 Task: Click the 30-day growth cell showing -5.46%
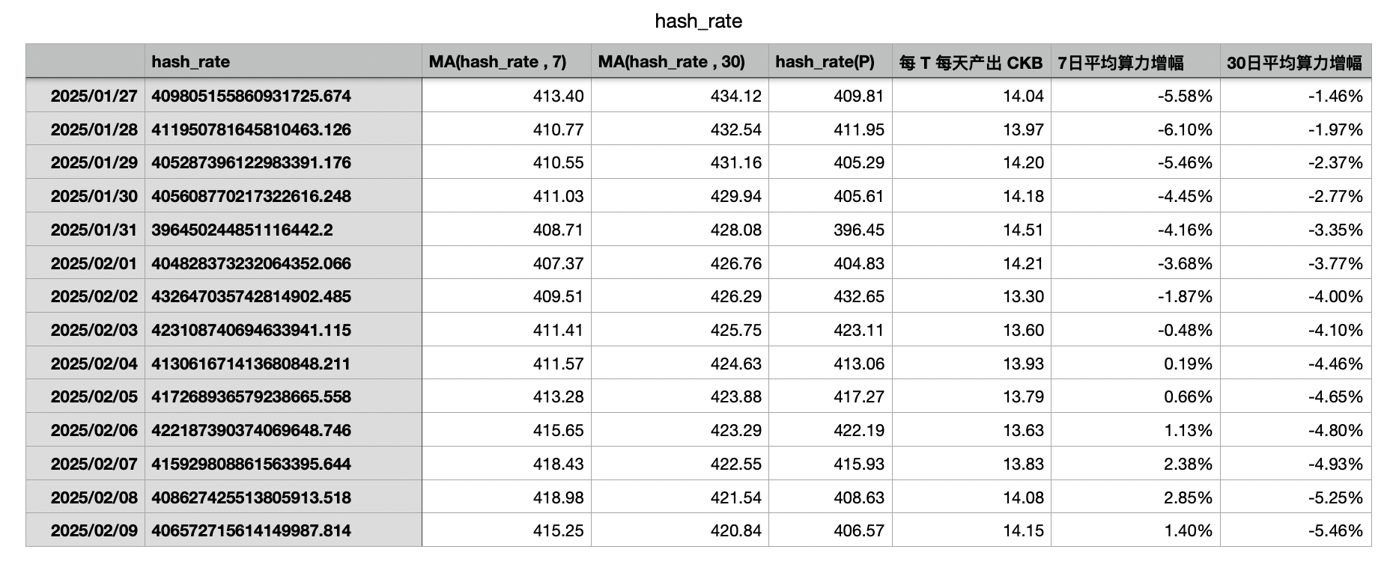pos(1296,530)
